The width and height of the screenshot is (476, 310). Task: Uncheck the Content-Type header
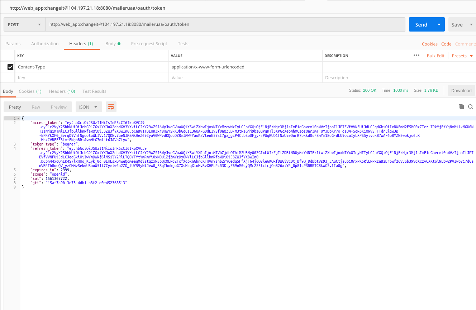[x=10, y=67]
